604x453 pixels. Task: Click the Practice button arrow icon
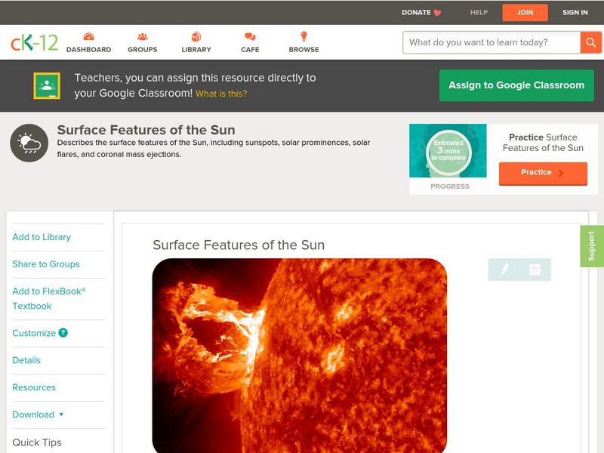coord(561,173)
